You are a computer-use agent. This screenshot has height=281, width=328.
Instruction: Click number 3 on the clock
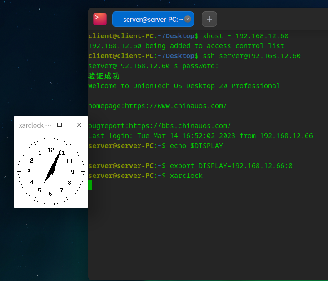[29, 172]
